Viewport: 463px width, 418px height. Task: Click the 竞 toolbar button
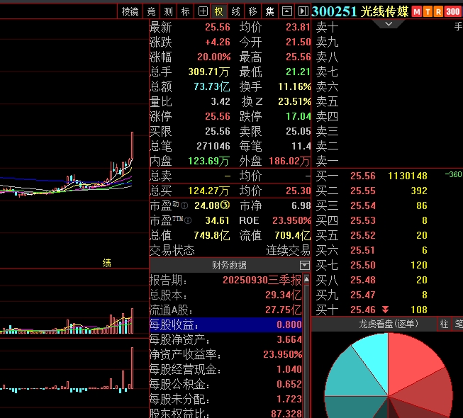[152, 11]
